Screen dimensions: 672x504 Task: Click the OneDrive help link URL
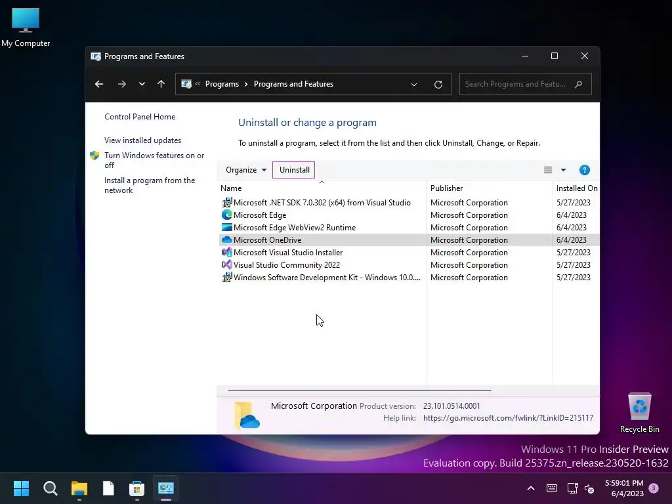pos(509,418)
